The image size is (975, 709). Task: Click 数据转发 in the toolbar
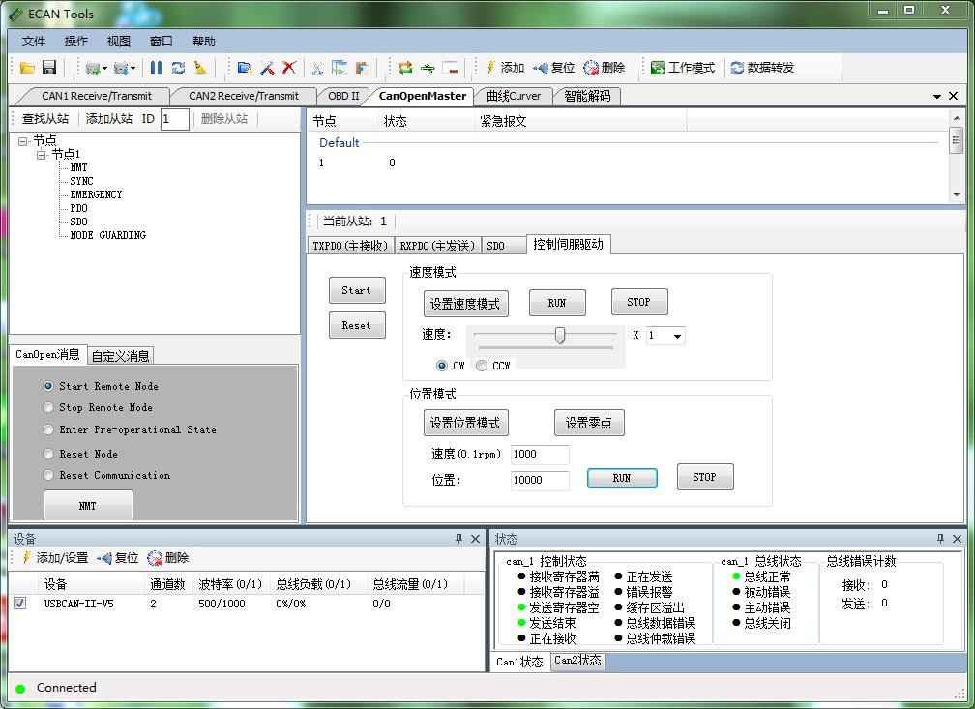(x=762, y=68)
